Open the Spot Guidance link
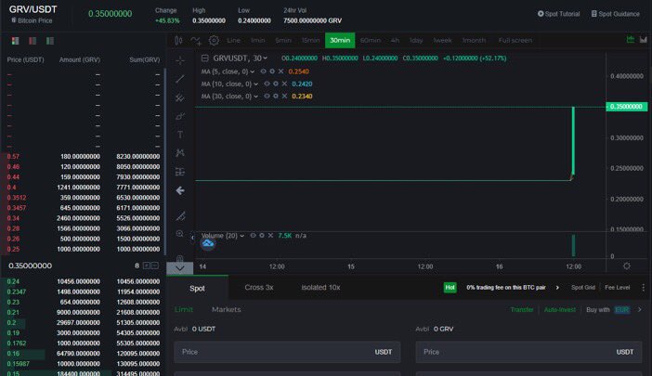 pyautogui.click(x=616, y=14)
